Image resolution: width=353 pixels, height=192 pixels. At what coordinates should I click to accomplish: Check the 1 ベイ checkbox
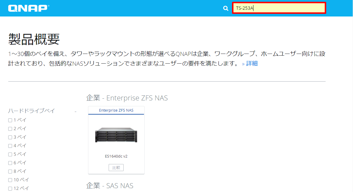(10, 120)
